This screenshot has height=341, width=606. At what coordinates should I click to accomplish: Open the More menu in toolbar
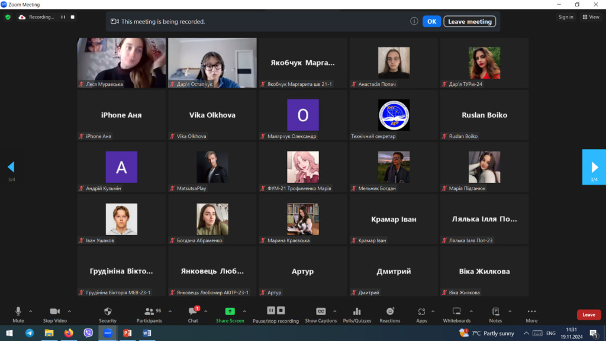(531, 311)
